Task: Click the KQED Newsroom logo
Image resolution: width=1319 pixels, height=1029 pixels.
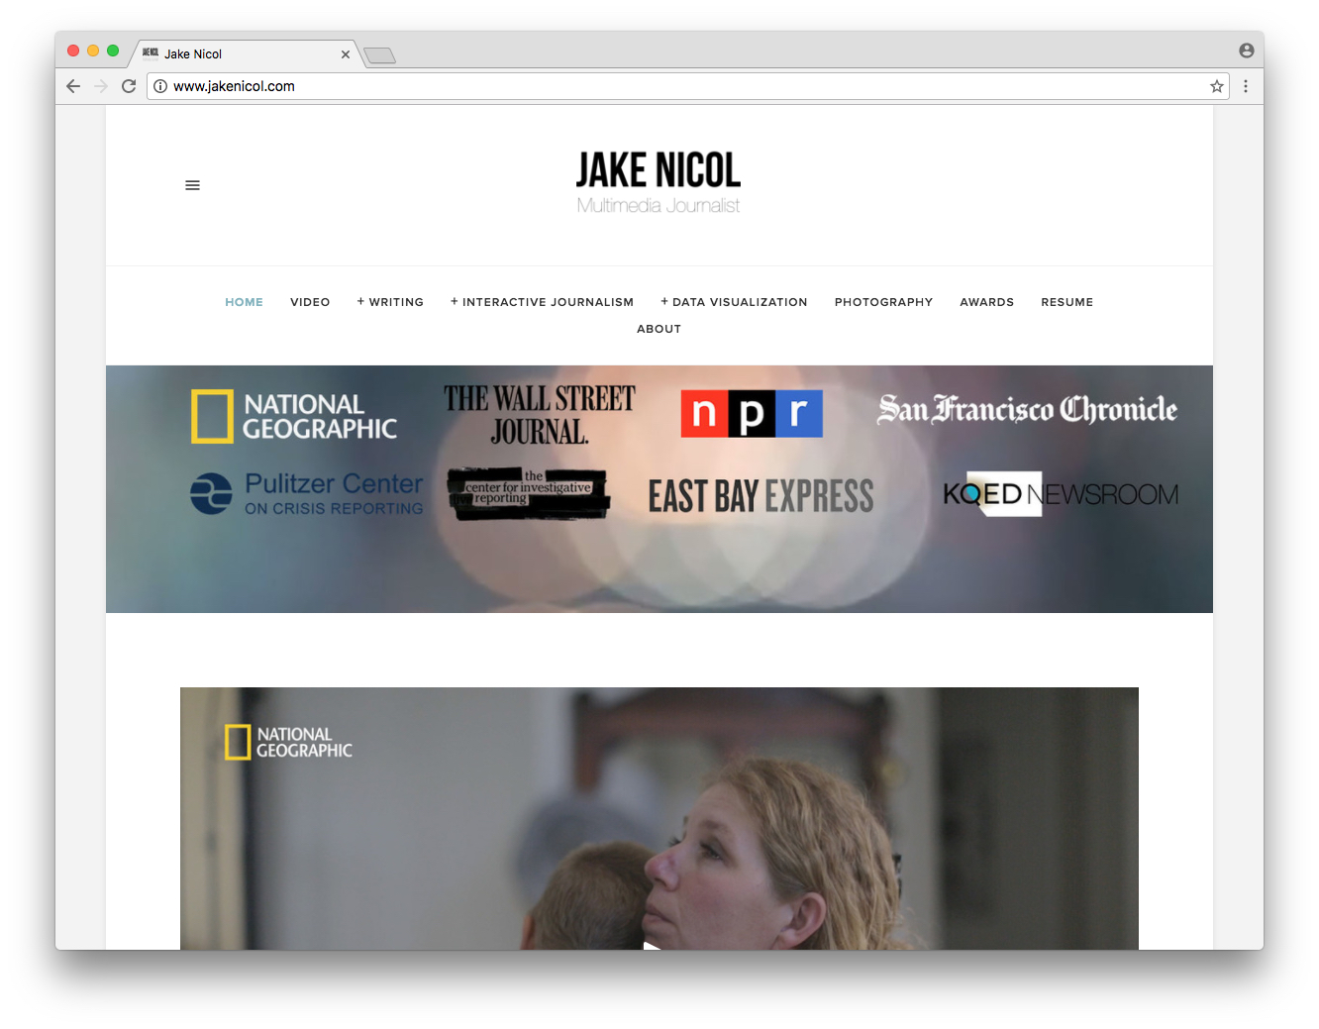Action: [x=1061, y=493]
